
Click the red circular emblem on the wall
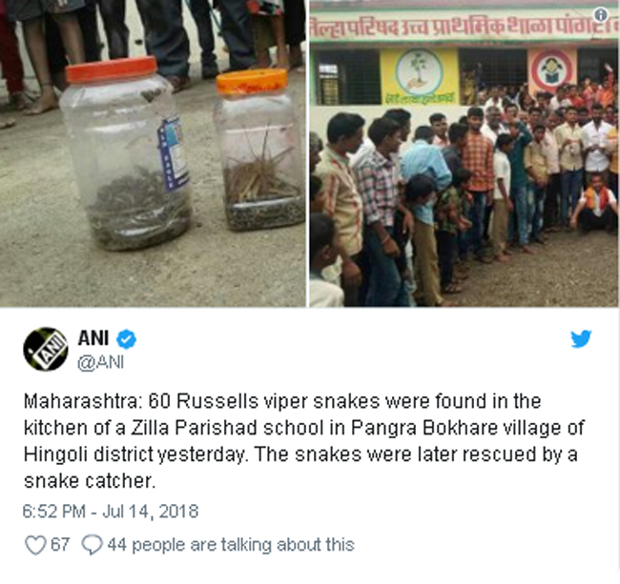click(552, 70)
